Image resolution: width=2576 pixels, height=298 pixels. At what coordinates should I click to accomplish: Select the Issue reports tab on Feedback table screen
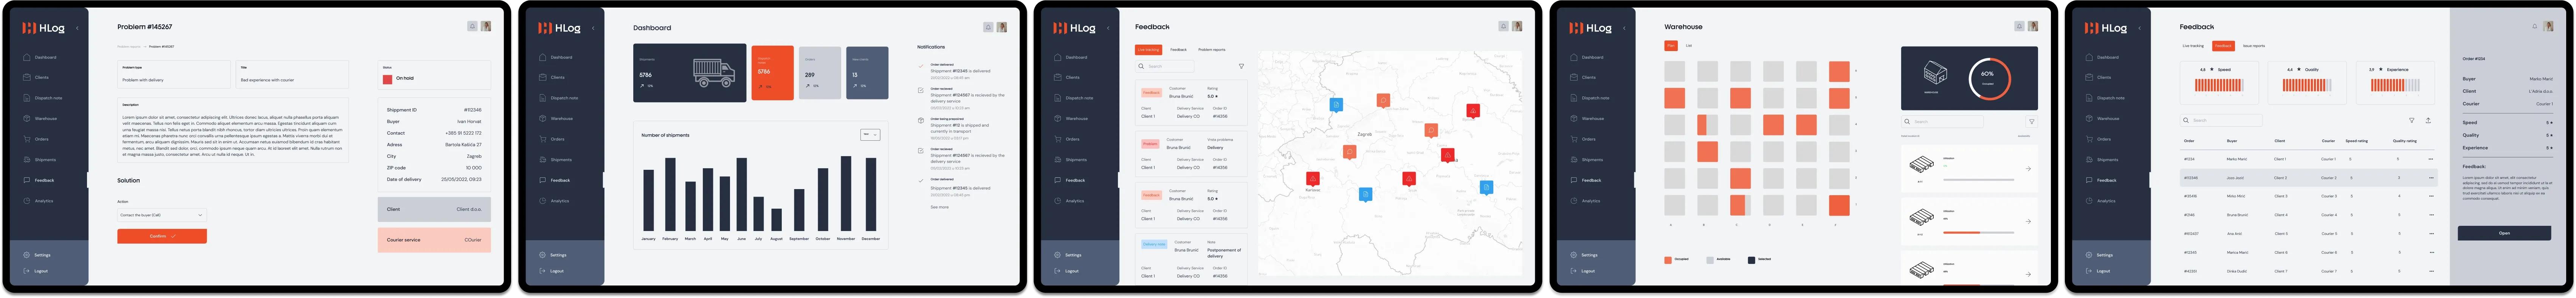(x=2254, y=46)
